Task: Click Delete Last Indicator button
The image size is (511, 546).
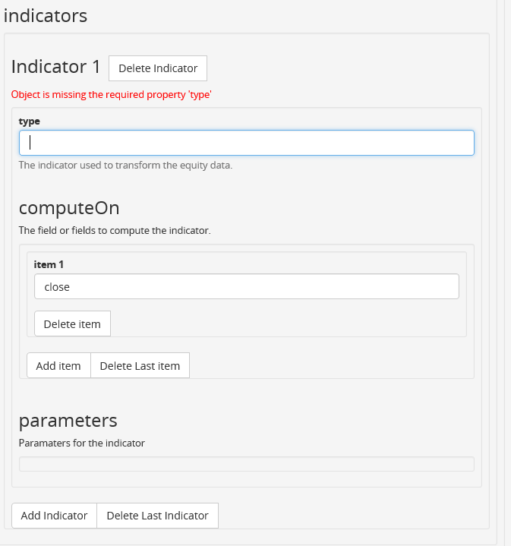Action: 157,516
